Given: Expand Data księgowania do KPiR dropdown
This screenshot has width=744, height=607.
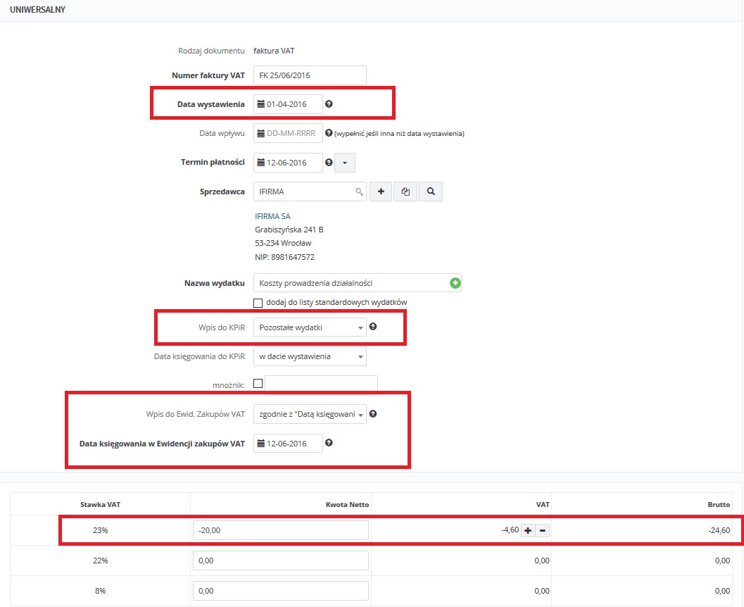Looking at the screenshot, I should coord(310,356).
